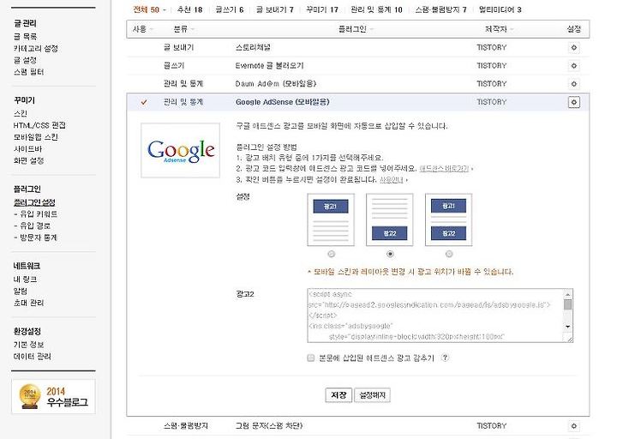
Task: Open 글 목록 in the sidebar
Action: (25, 37)
